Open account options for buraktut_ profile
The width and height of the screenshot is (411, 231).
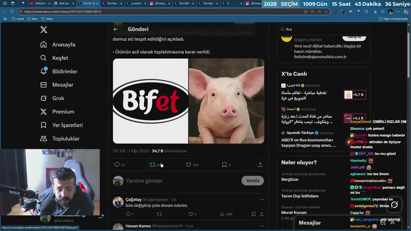click(100, 218)
